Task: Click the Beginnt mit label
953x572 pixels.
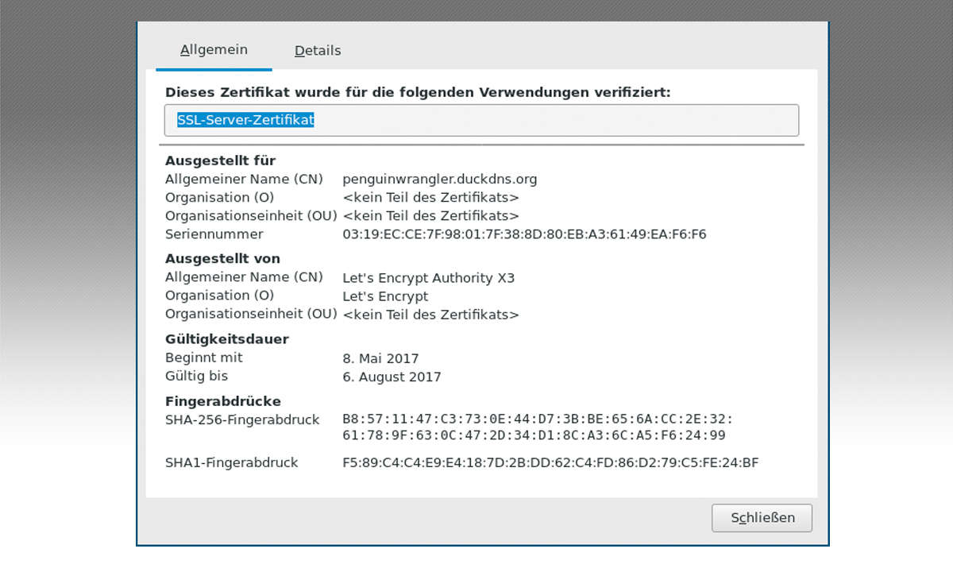Action: (204, 357)
